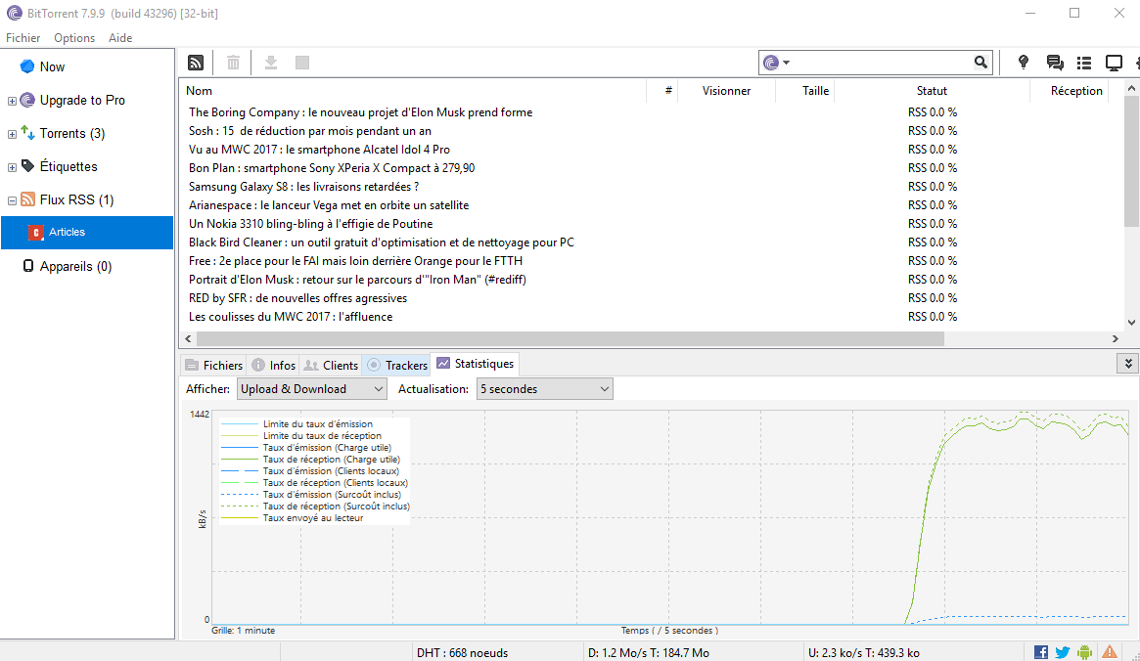This screenshot has height=661, width=1140.
Task: Click the orange warning triangle icon
Action: point(1109,652)
